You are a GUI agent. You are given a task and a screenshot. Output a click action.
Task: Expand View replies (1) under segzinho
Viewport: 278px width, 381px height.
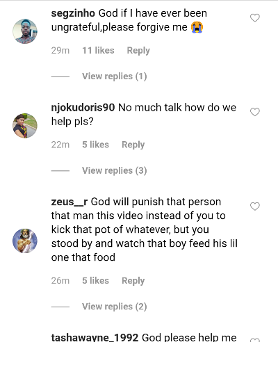pos(115,76)
